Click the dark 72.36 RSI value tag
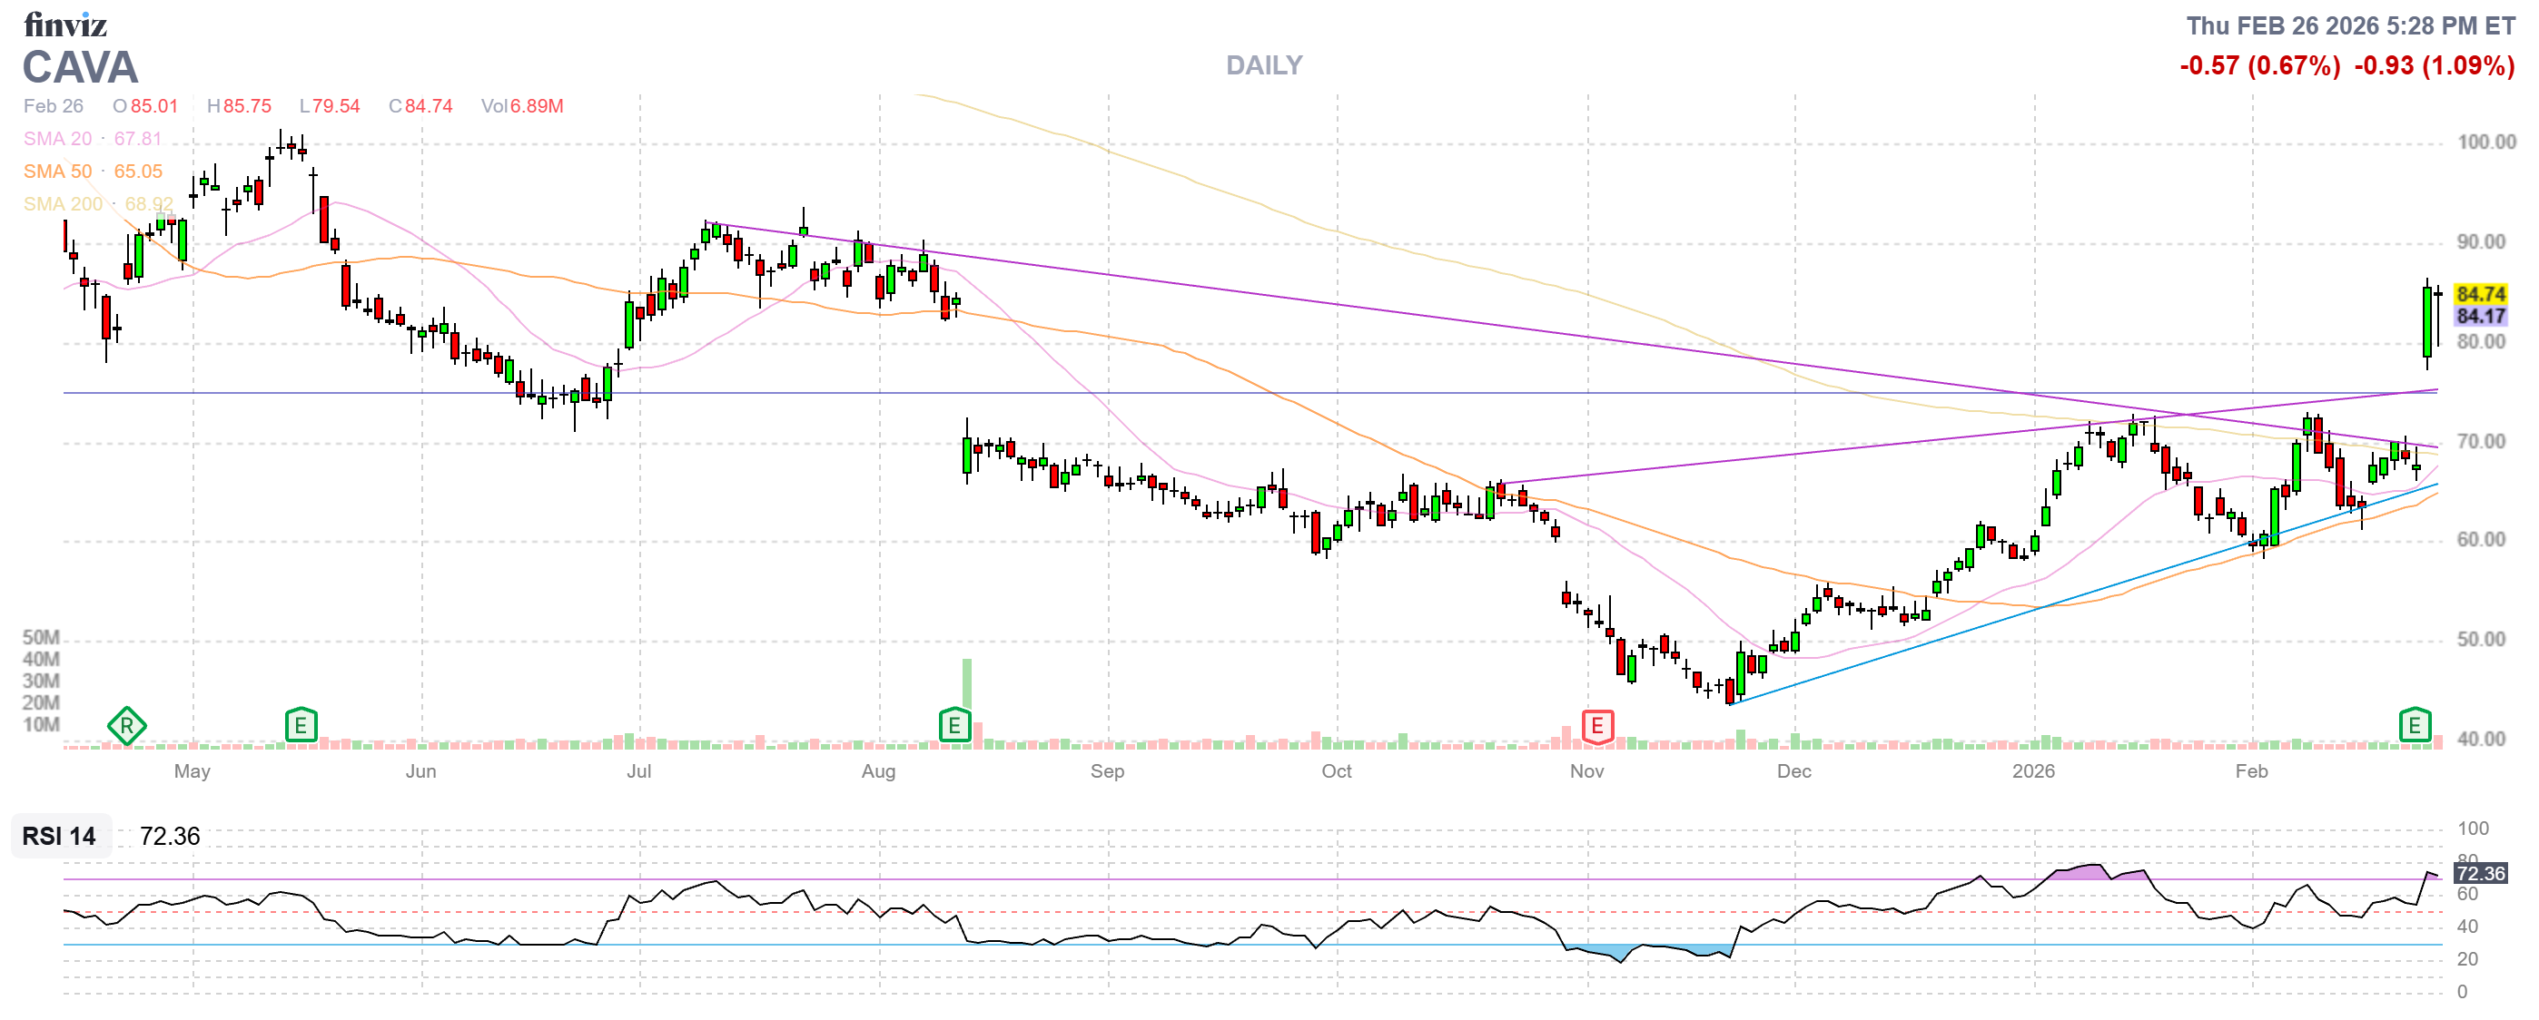 (x=2480, y=873)
